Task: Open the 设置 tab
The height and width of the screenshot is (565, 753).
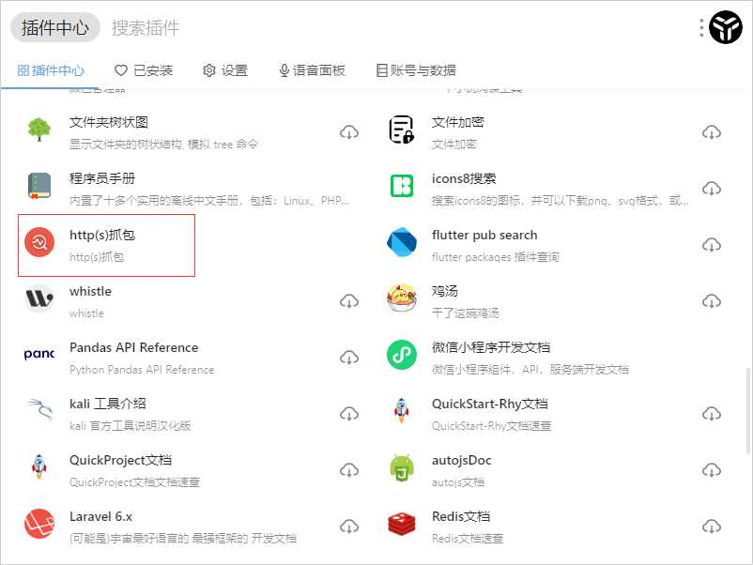Action: (x=225, y=70)
